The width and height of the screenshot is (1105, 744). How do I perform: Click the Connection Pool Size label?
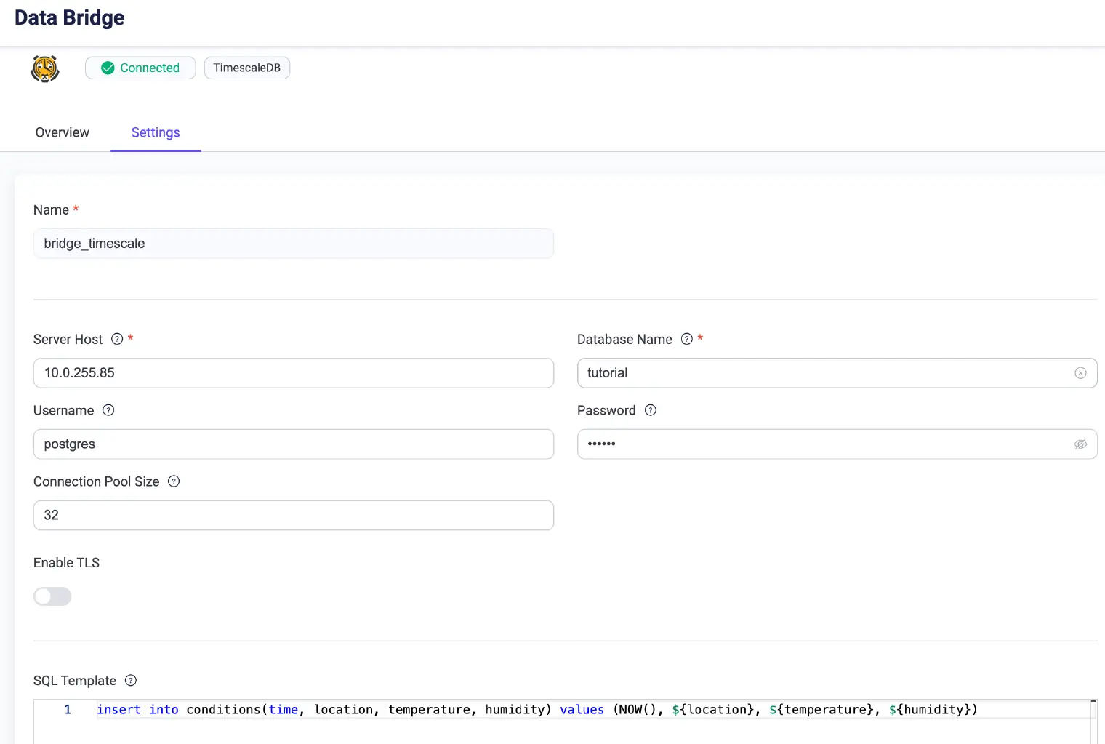tap(97, 481)
